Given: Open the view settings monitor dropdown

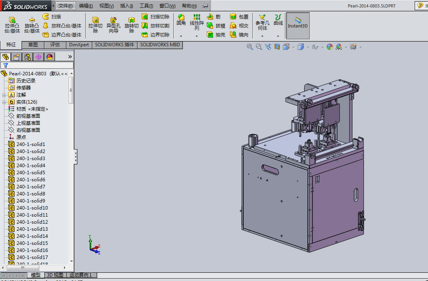Looking at the screenshot, I should pos(360,47).
